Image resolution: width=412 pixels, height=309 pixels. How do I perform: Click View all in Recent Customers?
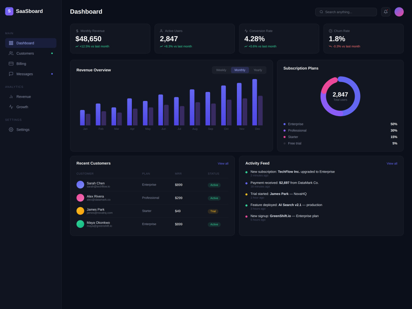pos(223,164)
